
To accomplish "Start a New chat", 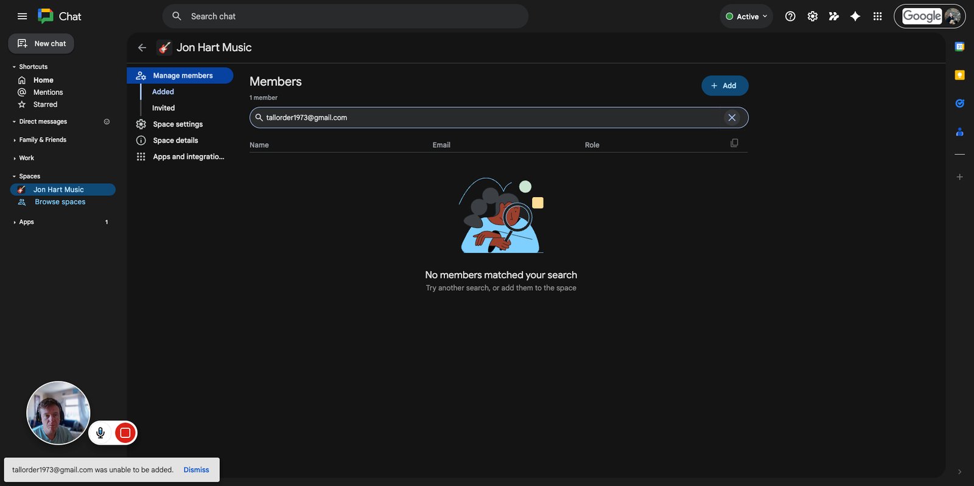I will point(41,44).
